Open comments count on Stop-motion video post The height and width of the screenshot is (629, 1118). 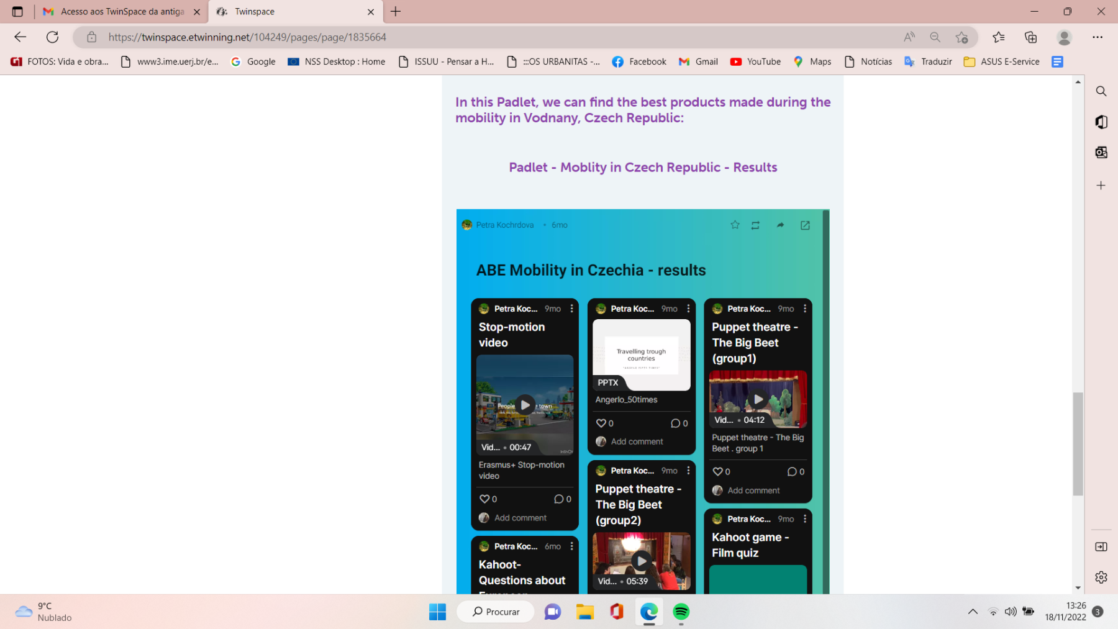click(563, 499)
